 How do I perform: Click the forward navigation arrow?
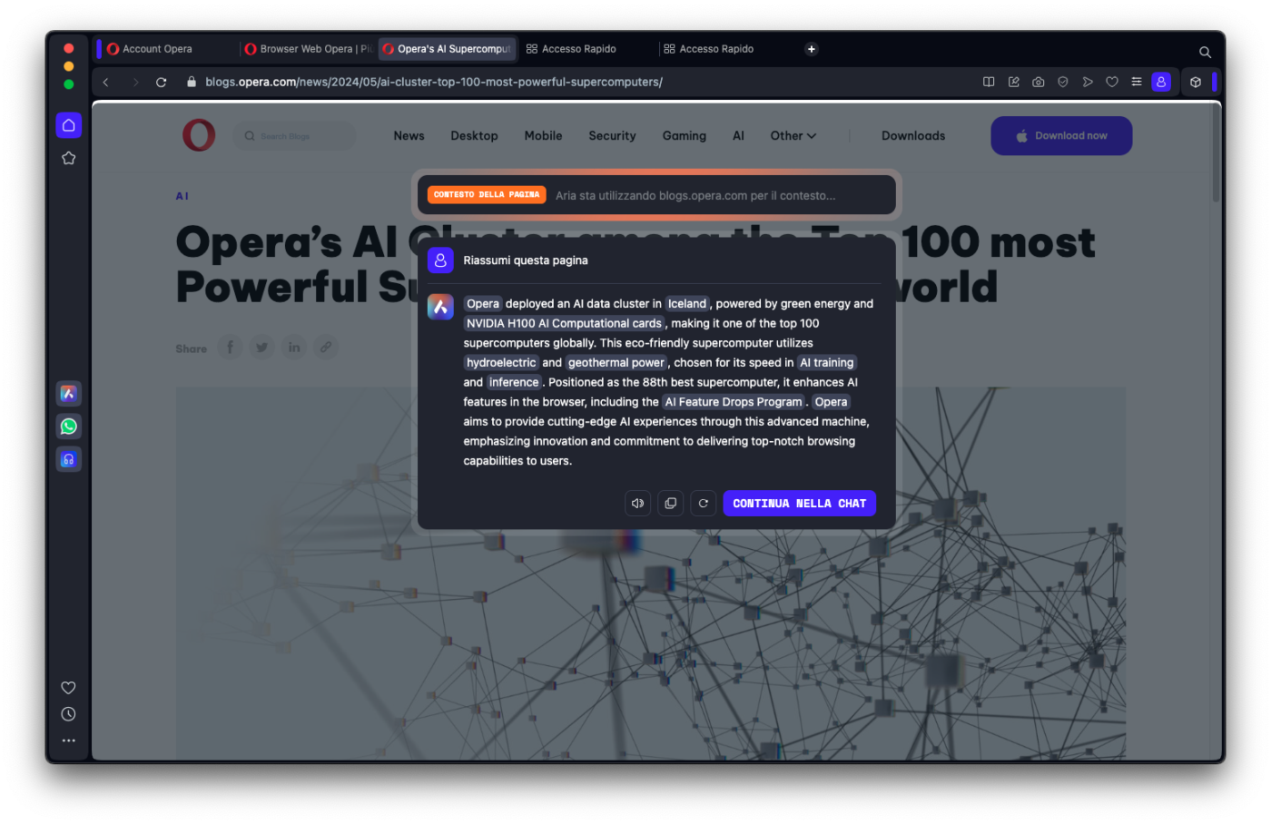click(x=135, y=82)
